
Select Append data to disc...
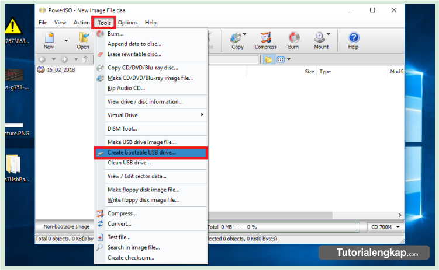[x=151, y=44]
